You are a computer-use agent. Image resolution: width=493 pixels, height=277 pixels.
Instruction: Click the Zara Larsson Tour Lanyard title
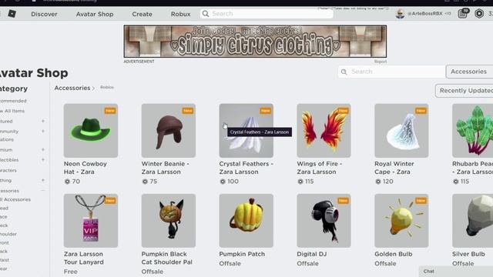[x=84, y=258]
